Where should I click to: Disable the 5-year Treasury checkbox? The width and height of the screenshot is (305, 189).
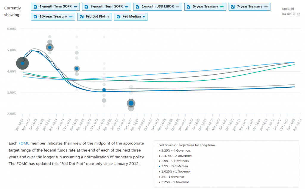[189, 7]
